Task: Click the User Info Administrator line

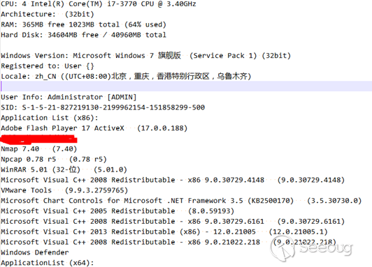Action: pos(69,97)
